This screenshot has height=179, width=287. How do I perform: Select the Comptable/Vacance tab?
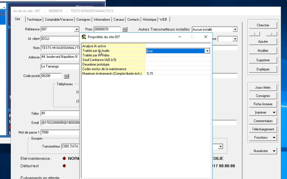pyautogui.click(x=59, y=19)
